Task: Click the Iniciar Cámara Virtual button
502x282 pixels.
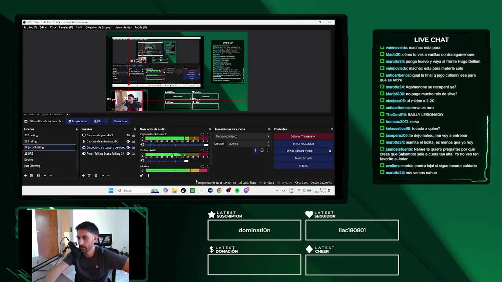Action: (x=300, y=151)
